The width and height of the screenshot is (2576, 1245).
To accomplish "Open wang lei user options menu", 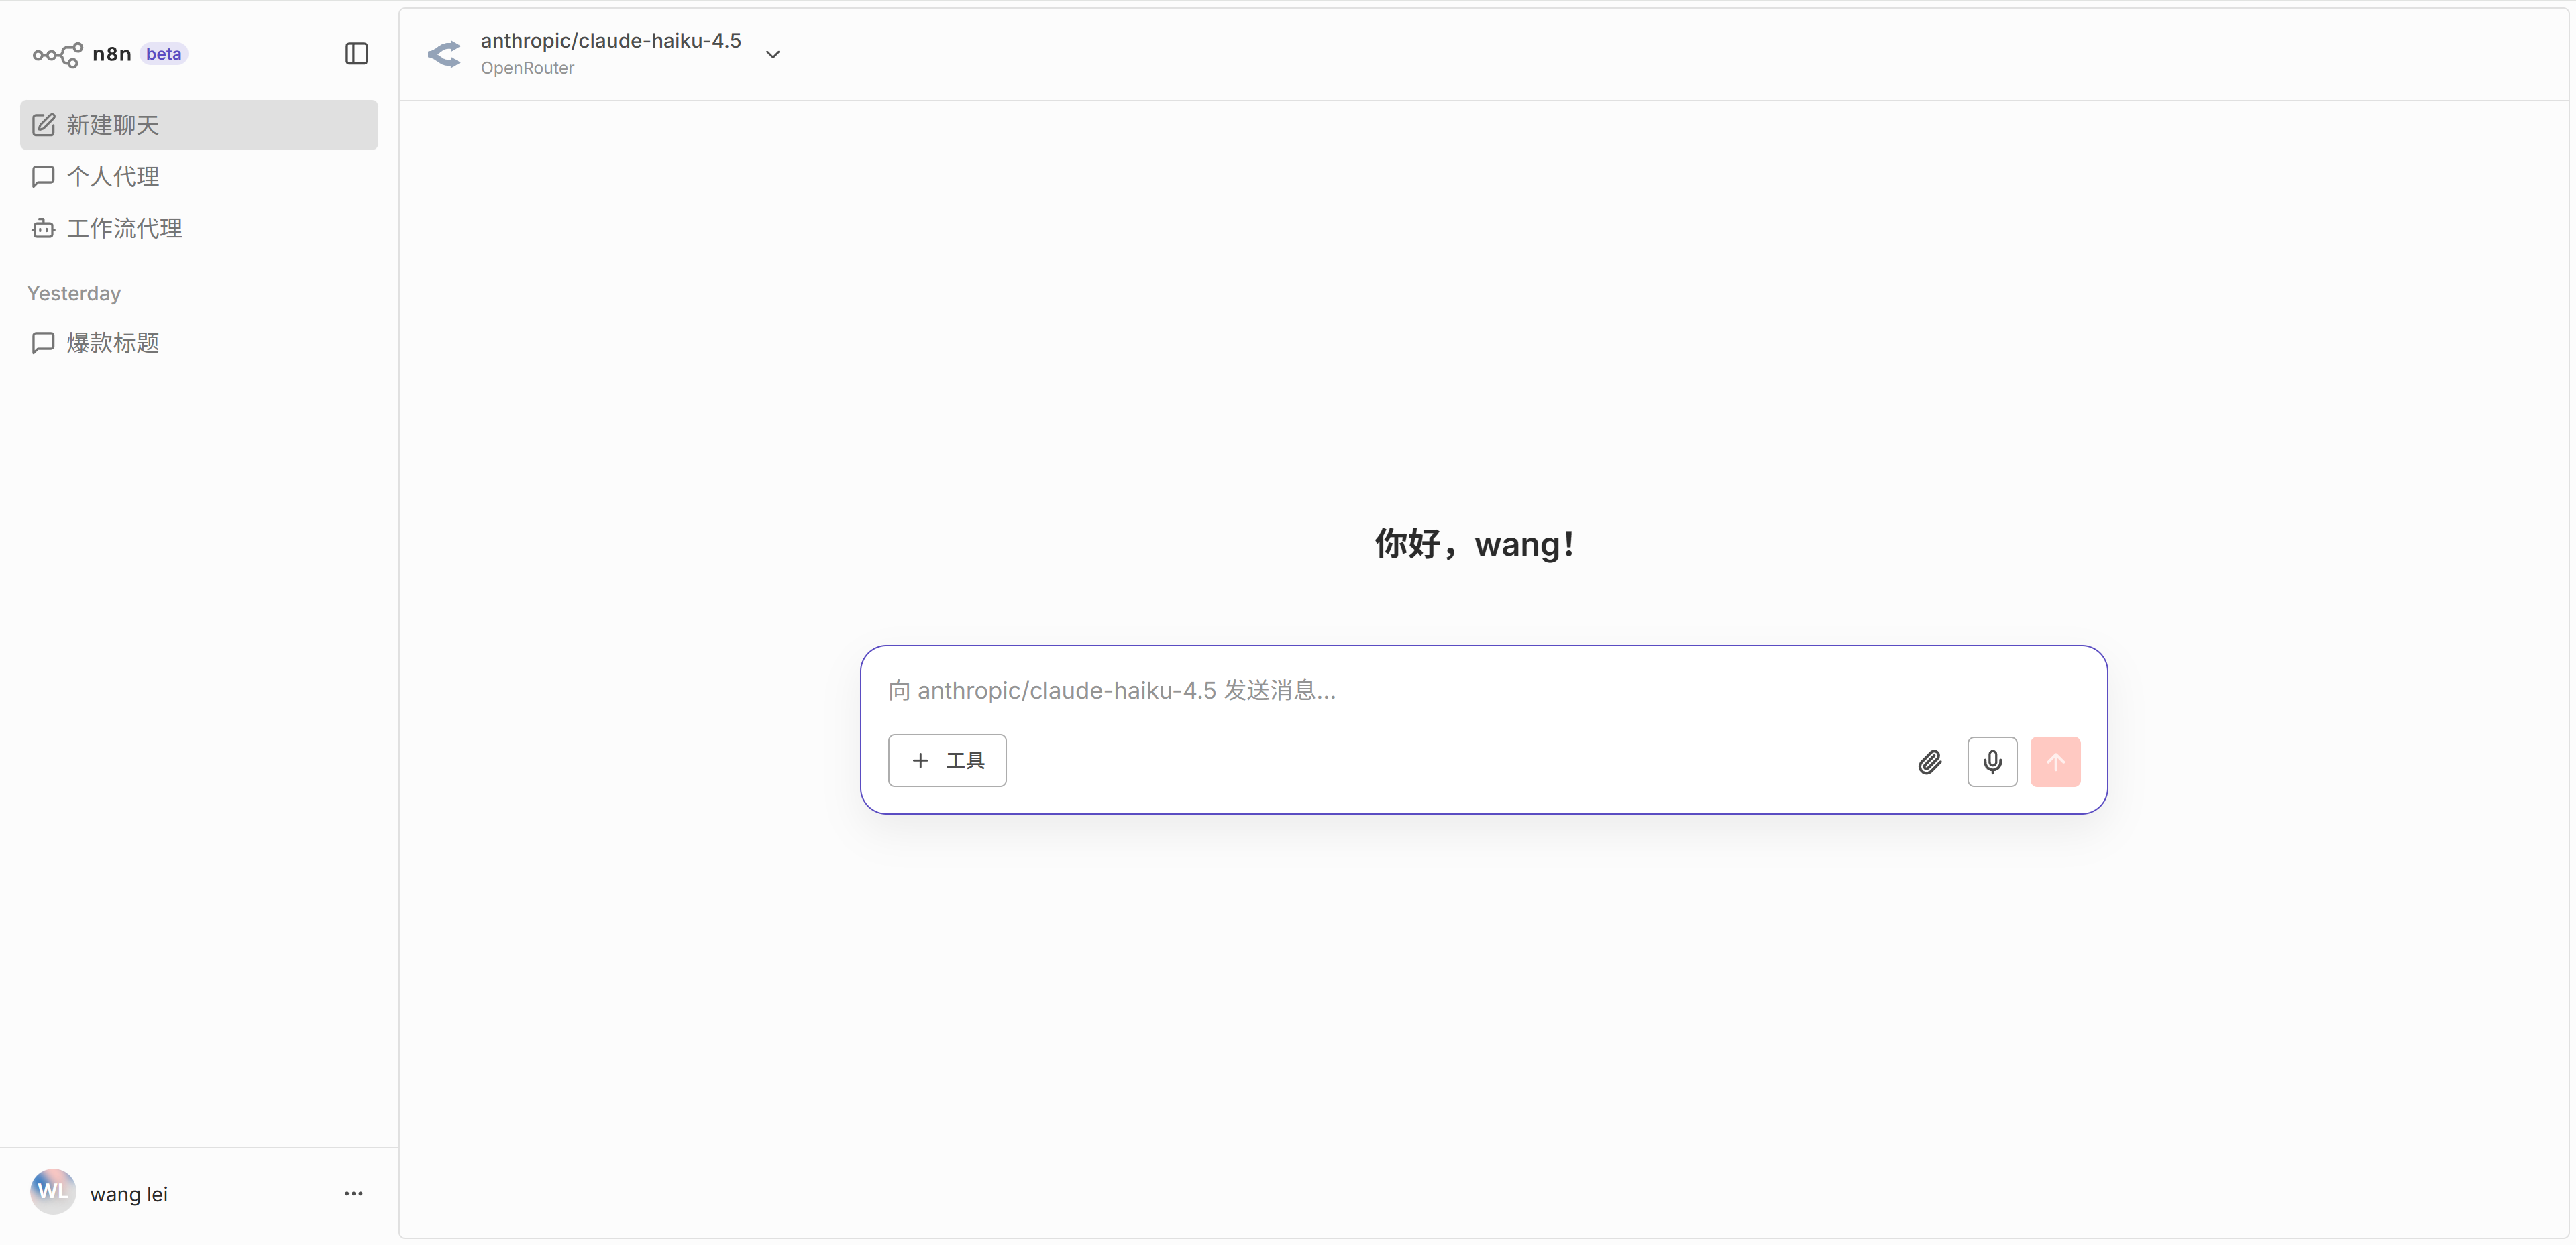I will pyautogui.click(x=353, y=1193).
